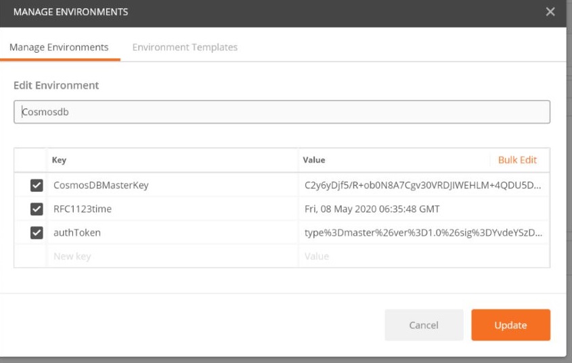572x363 pixels.
Task: Click the authToken key name
Action: coord(77,232)
